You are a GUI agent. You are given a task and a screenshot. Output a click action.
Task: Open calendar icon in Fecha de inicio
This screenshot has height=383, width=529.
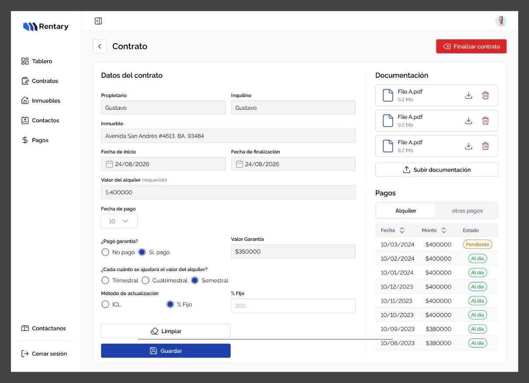tap(110, 164)
